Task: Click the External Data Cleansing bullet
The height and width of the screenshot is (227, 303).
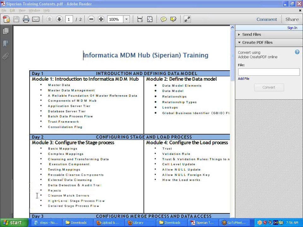Action: click(x=70, y=180)
